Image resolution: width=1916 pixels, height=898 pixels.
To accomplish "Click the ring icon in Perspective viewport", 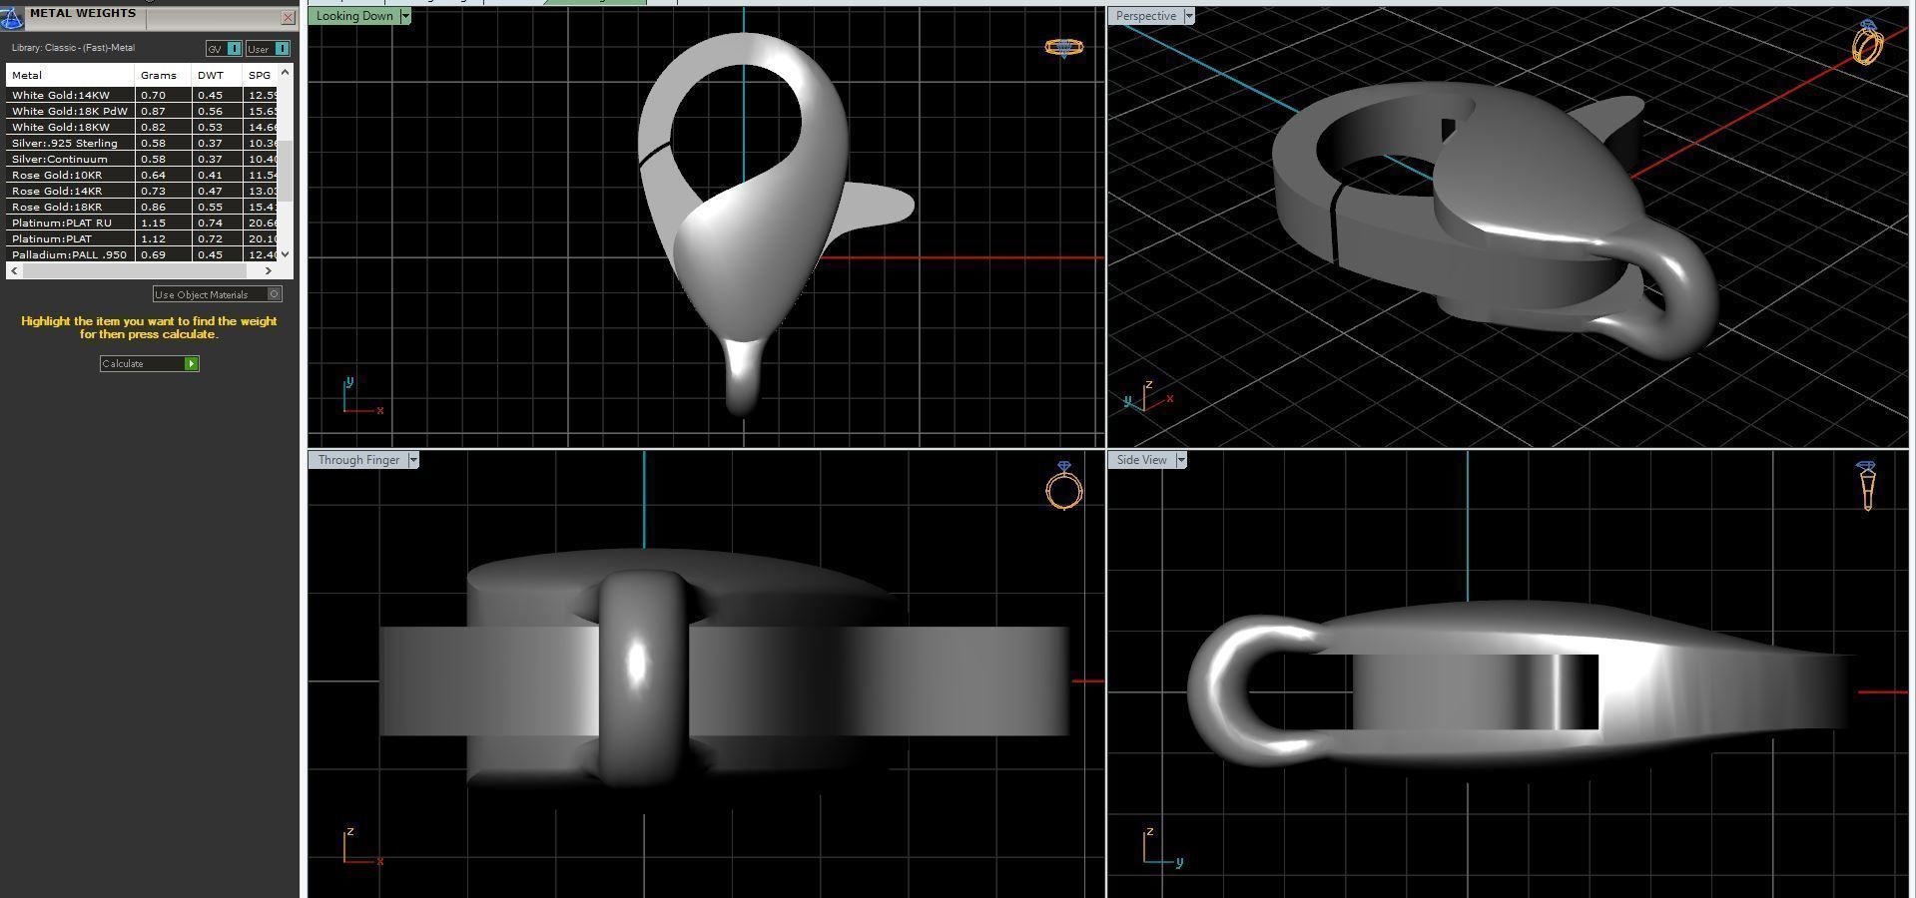I will tap(1867, 43).
